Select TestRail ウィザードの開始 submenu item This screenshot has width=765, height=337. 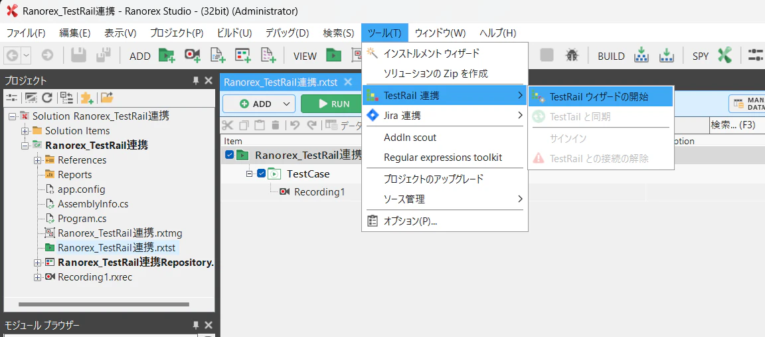coord(600,96)
